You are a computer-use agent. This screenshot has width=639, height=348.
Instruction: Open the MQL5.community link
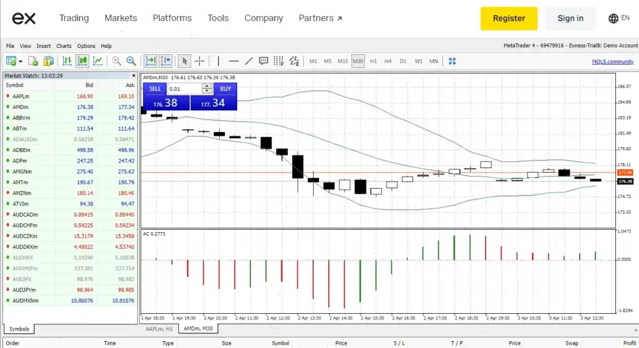click(613, 62)
